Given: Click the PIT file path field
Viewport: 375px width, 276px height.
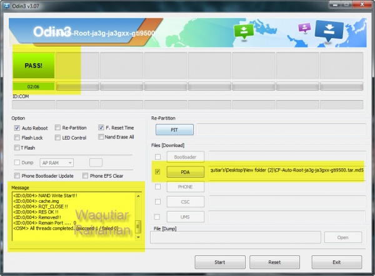Looking at the screenshot, I should (281, 130).
